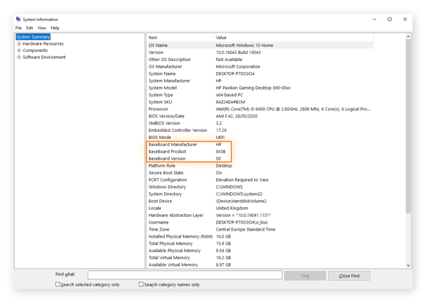The height and width of the screenshot is (304, 428).
Task: Select the Platform Role row
Action: pyautogui.click(x=261, y=166)
